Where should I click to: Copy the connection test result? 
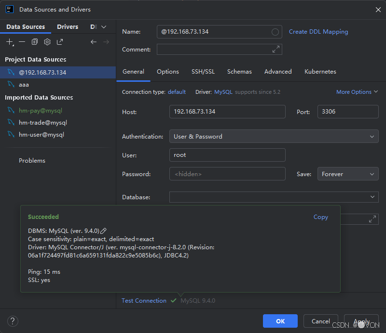click(320, 217)
